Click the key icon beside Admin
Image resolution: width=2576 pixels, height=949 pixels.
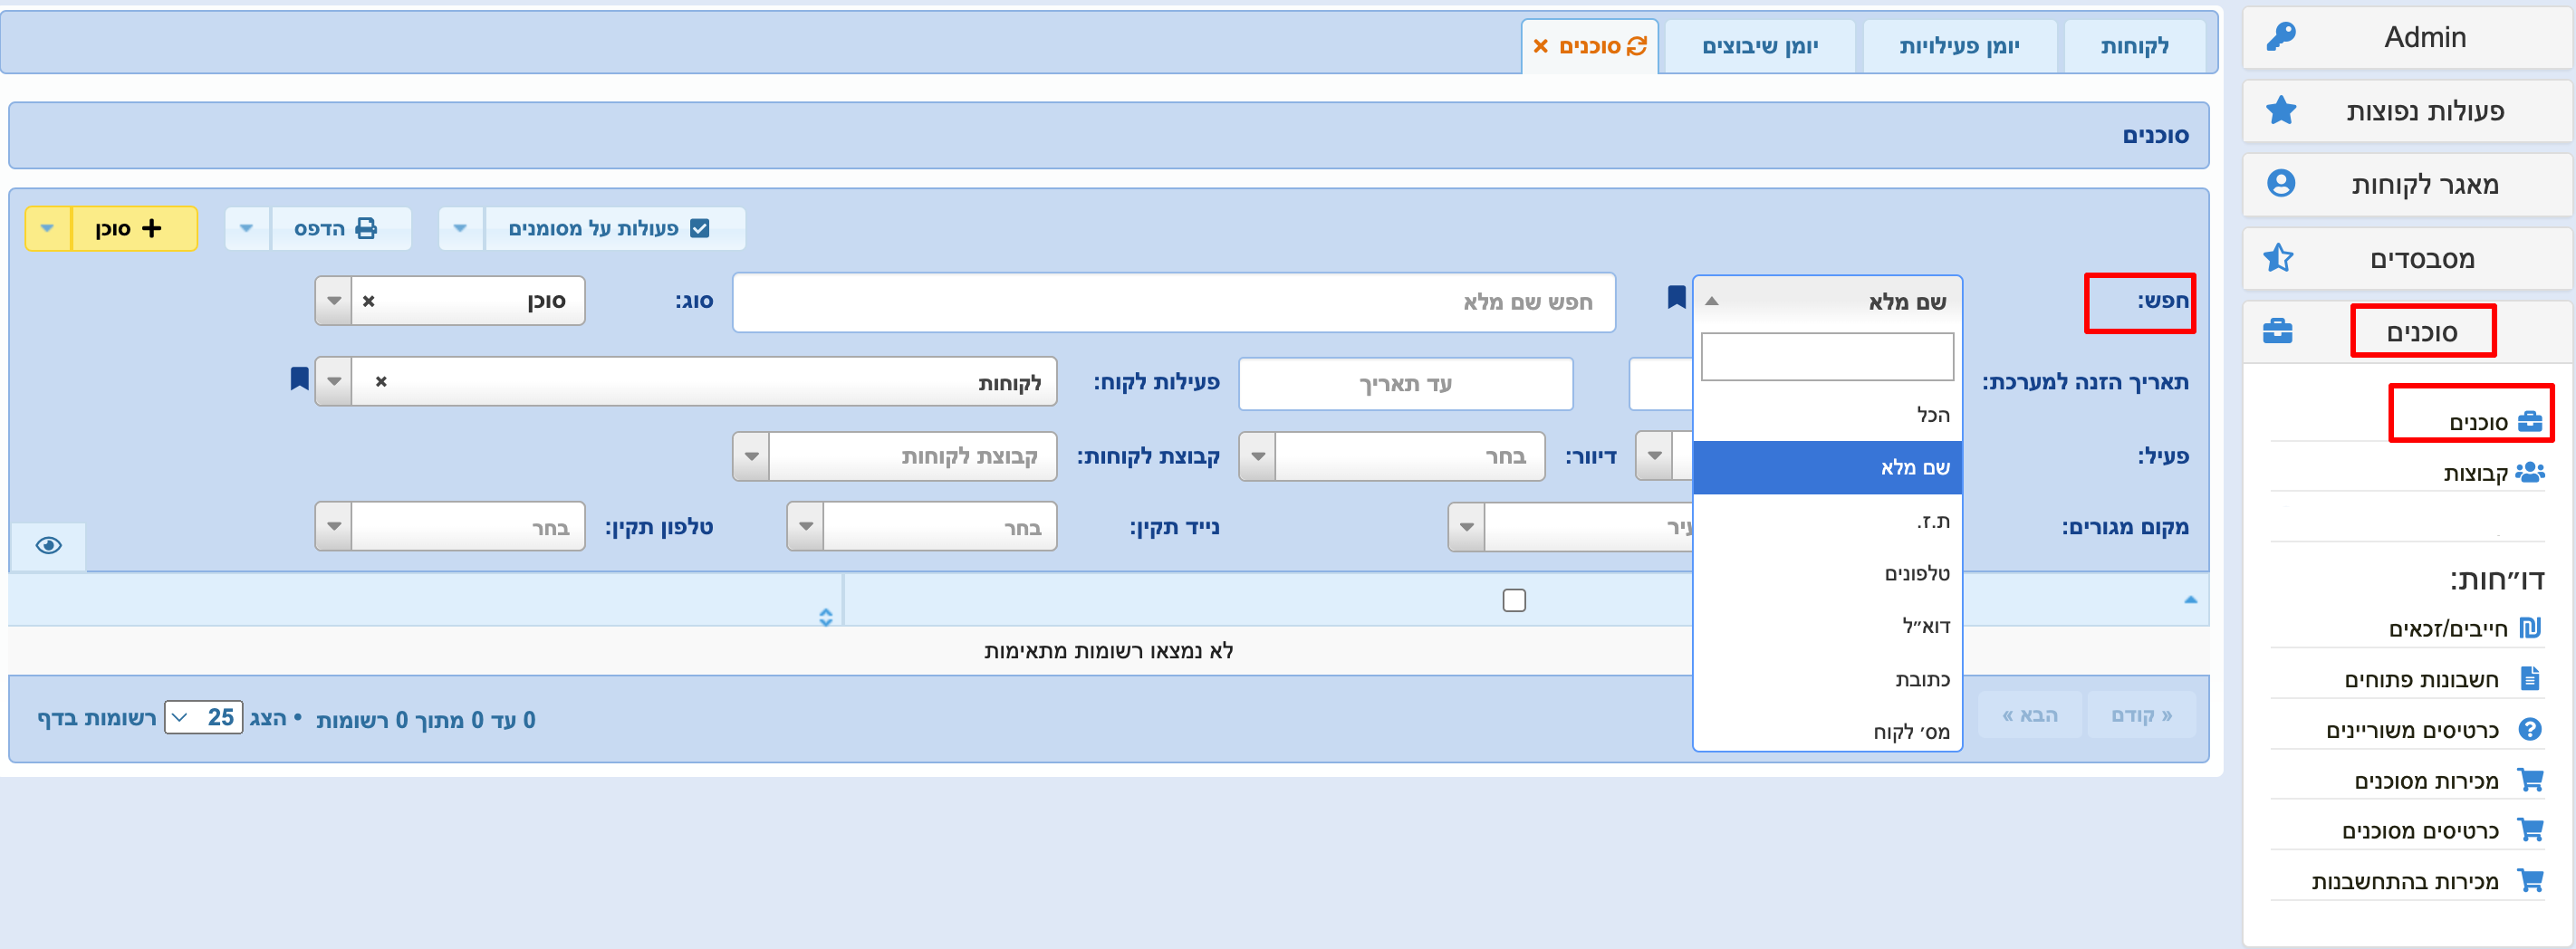pos(2281,37)
